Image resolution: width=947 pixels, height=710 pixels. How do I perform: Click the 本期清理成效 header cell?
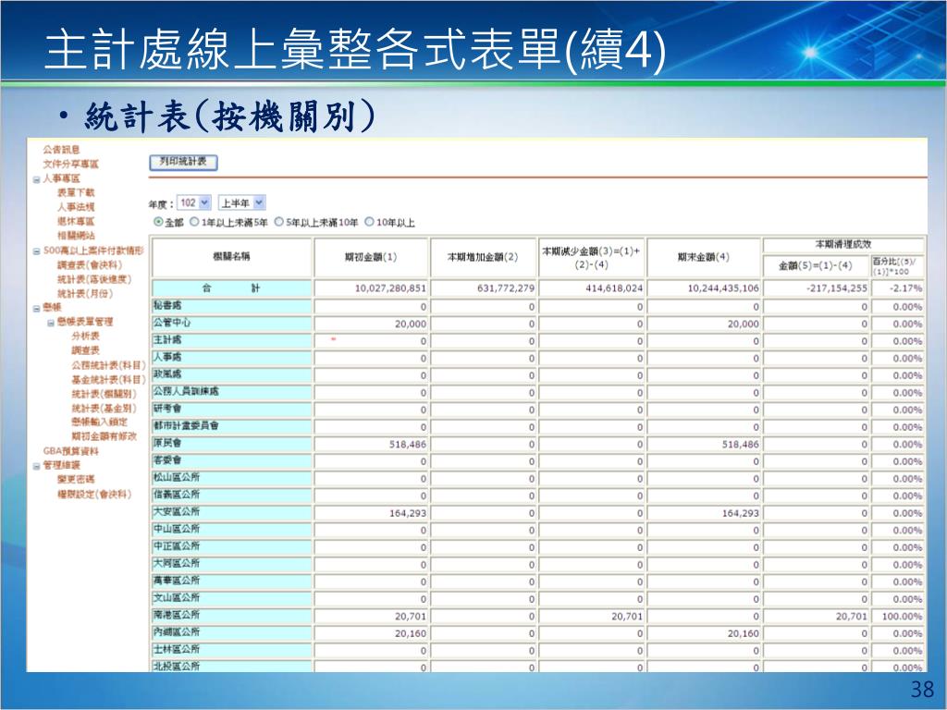point(843,244)
